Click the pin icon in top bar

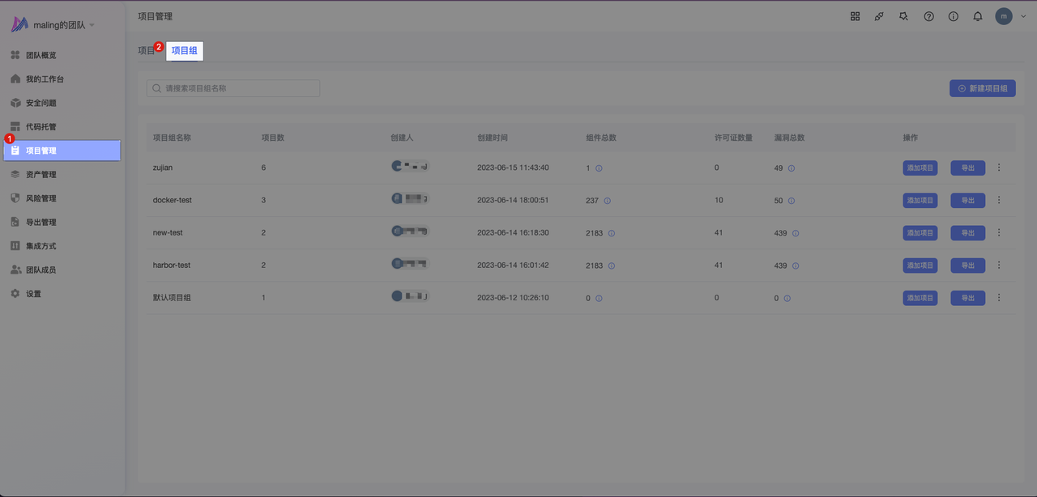coord(904,16)
